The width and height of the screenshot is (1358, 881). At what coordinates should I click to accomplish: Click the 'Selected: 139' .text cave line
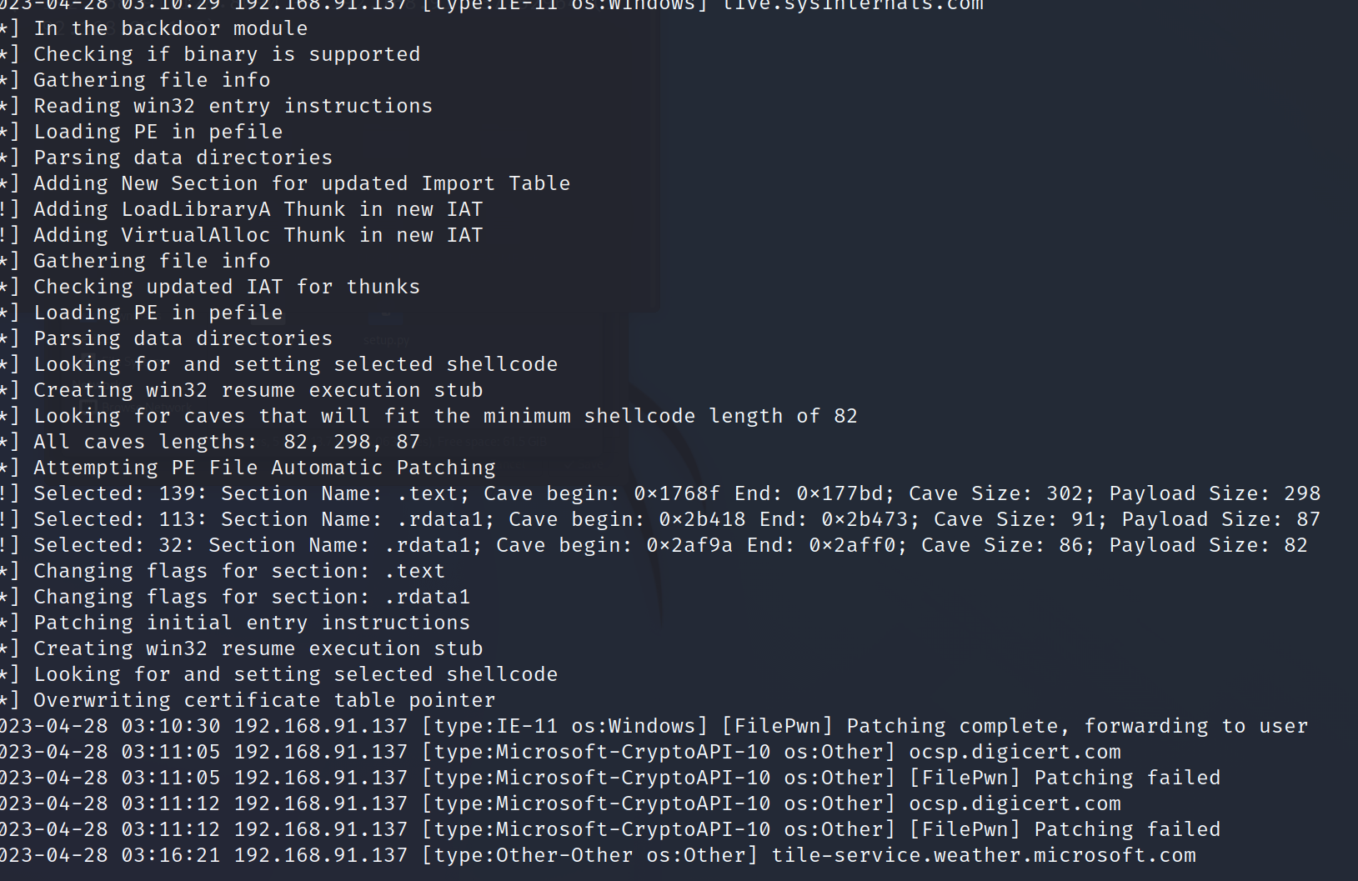(660, 493)
